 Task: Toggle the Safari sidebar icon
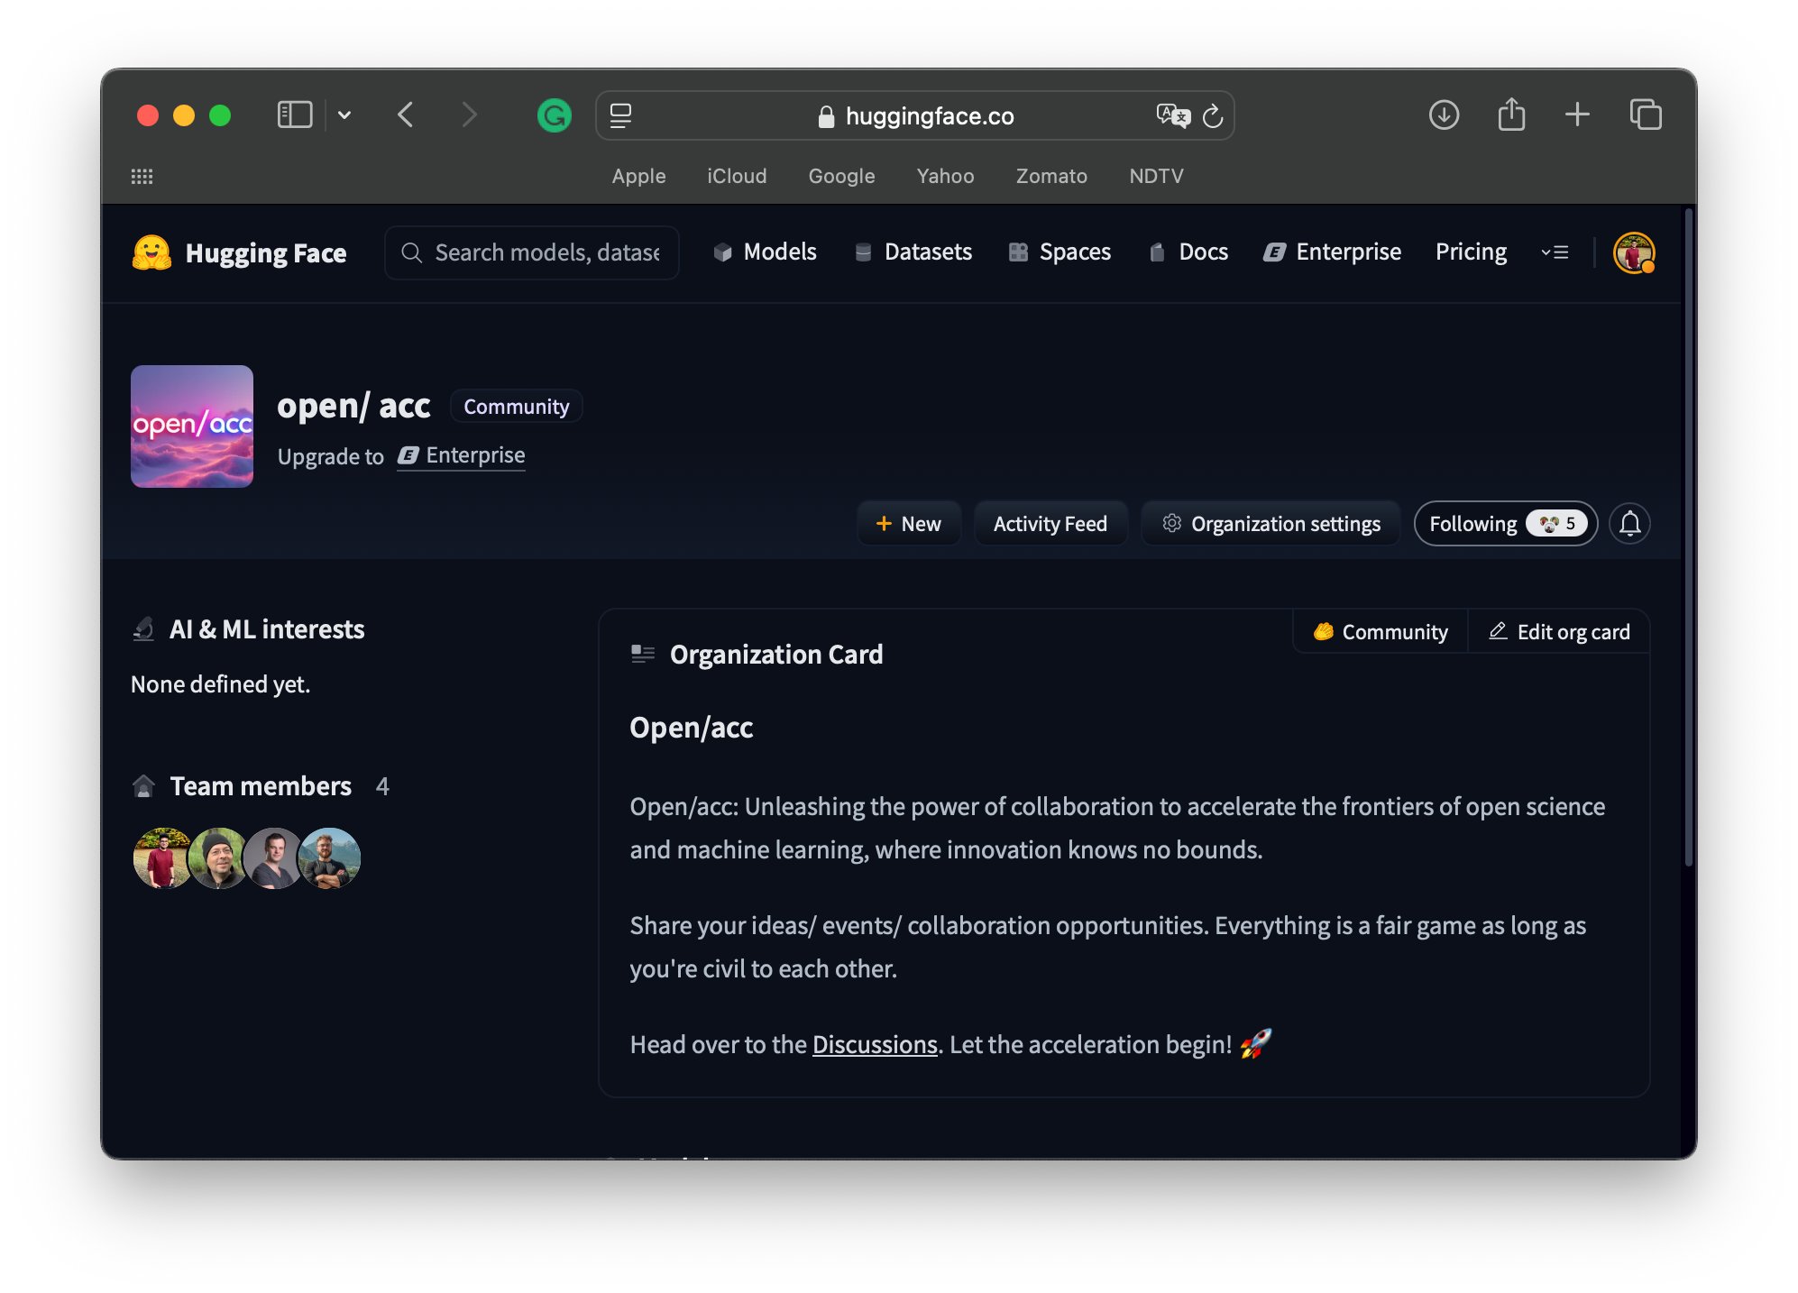coord(295,115)
